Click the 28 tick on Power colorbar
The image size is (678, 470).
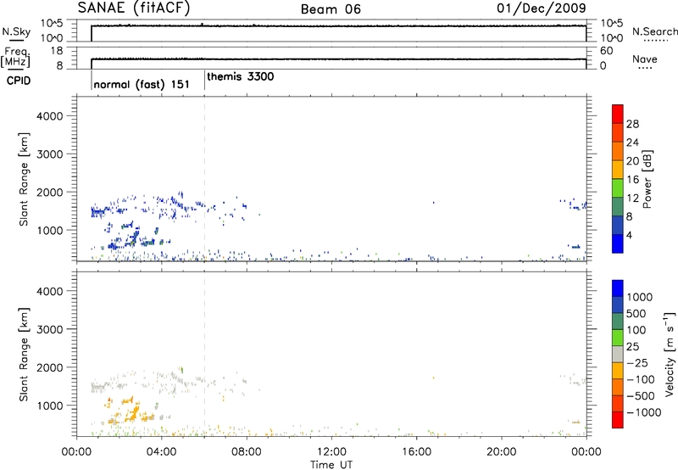tap(632, 124)
